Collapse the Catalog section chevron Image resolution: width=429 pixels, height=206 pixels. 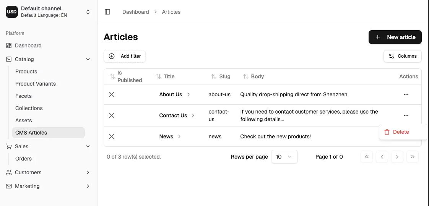point(88,59)
